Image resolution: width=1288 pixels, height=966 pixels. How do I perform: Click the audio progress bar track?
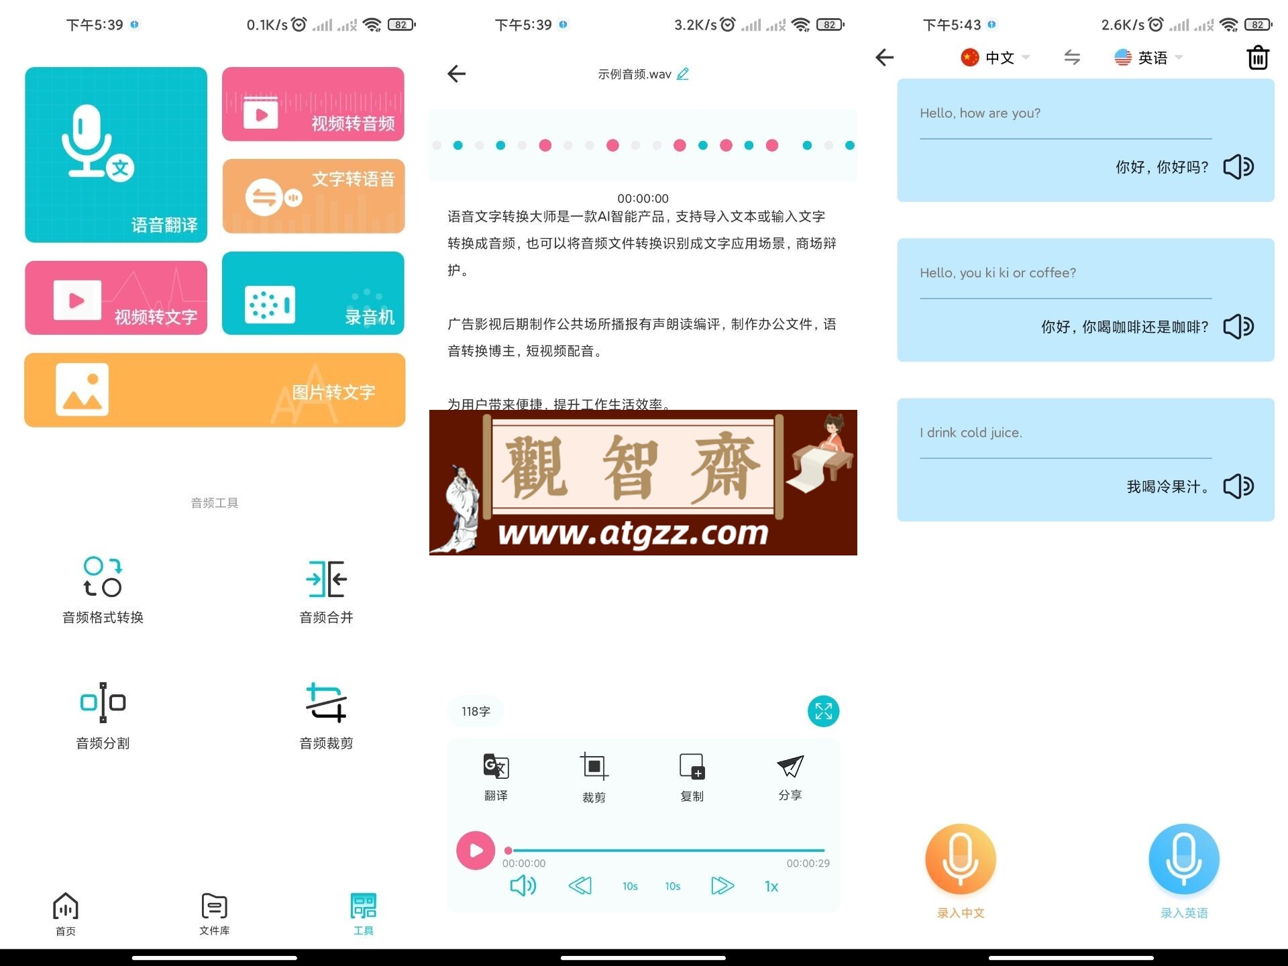click(665, 851)
